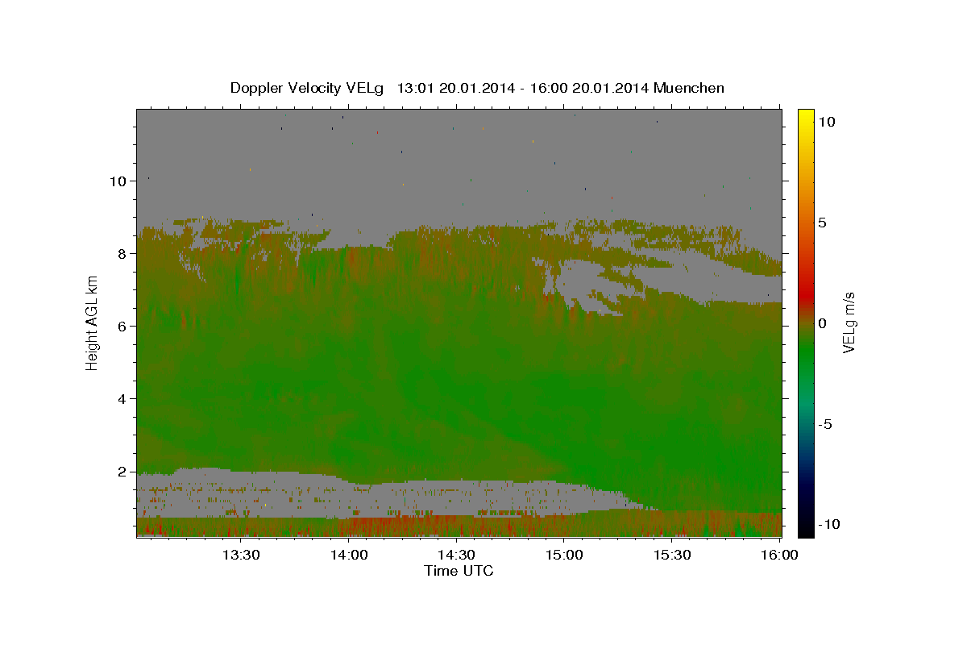
Task: Click the colorbar label 'VELg m/s'
Action: pyautogui.click(x=849, y=323)
